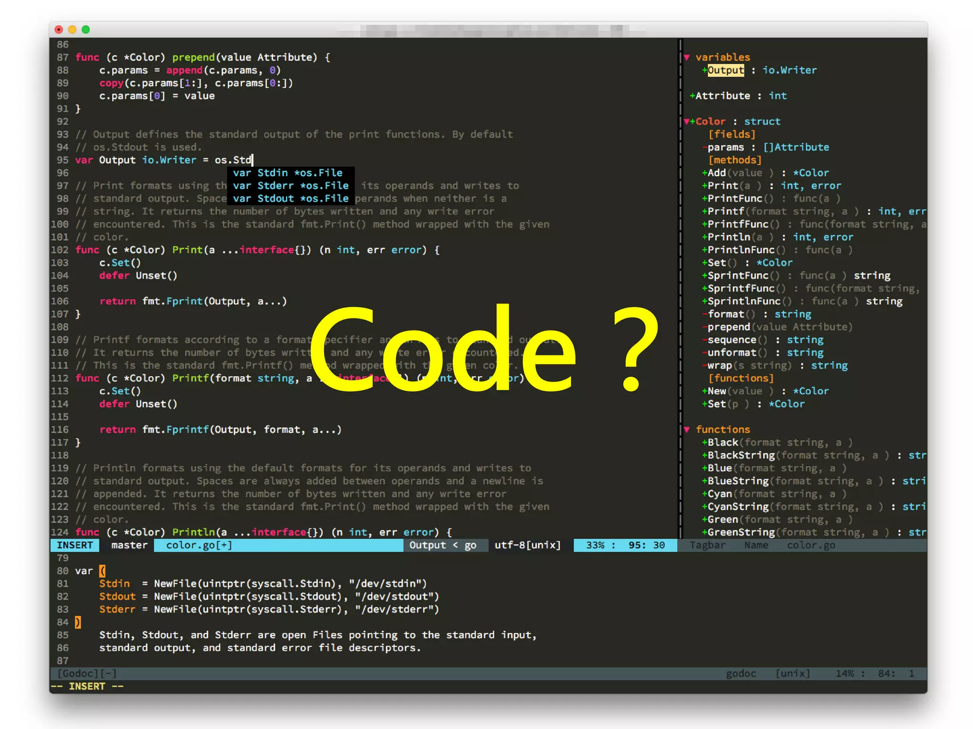The width and height of the screenshot is (973, 729).
Task: Click the 33% : 95: 30 position indicator
Action: [x=625, y=545]
